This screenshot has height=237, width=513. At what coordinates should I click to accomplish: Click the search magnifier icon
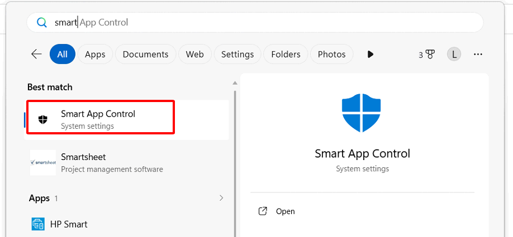click(x=42, y=22)
